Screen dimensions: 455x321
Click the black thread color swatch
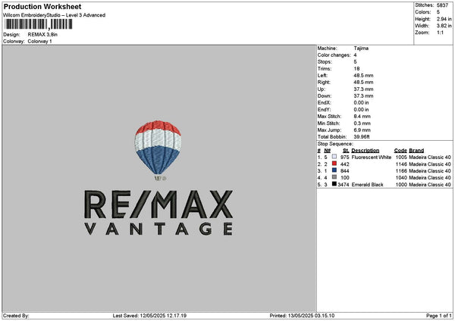click(334, 184)
